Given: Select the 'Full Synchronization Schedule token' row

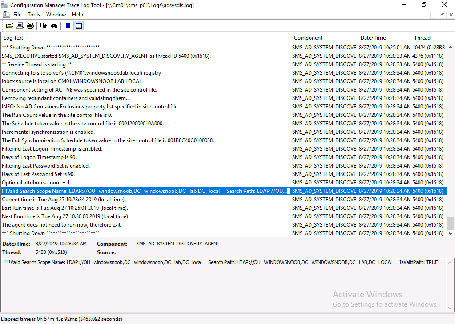Looking at the screenshot, I should [224, 140].
